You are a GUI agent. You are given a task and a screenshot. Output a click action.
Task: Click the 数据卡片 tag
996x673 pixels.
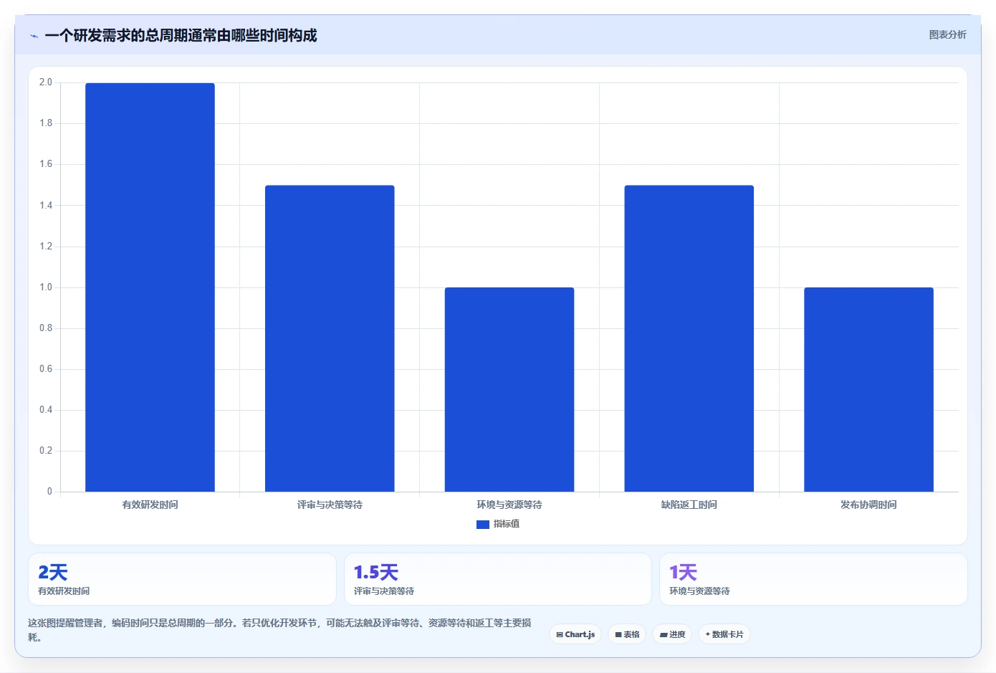[x=724, y=634]
